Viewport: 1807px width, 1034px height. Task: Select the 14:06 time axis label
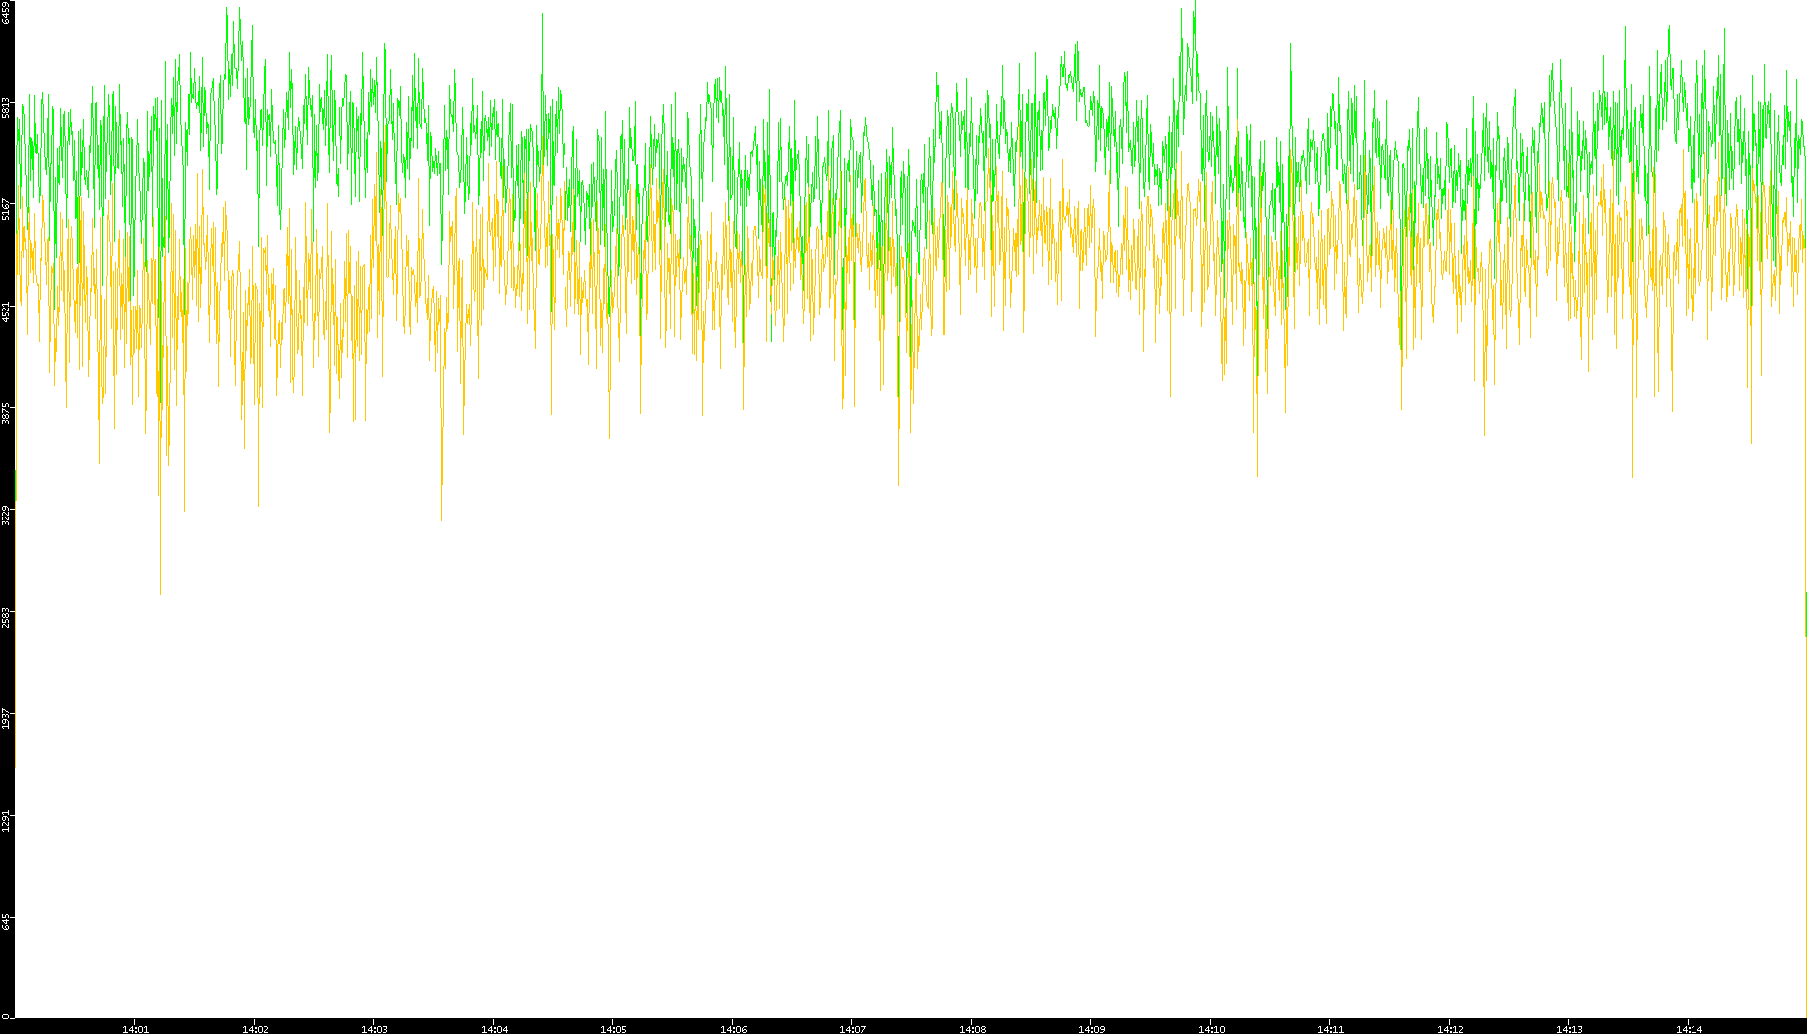click(733, 1029)
